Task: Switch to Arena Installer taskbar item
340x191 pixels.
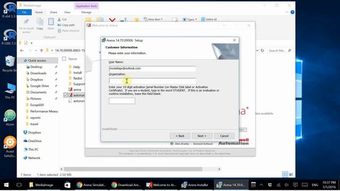Action: (x=195, y=185)
